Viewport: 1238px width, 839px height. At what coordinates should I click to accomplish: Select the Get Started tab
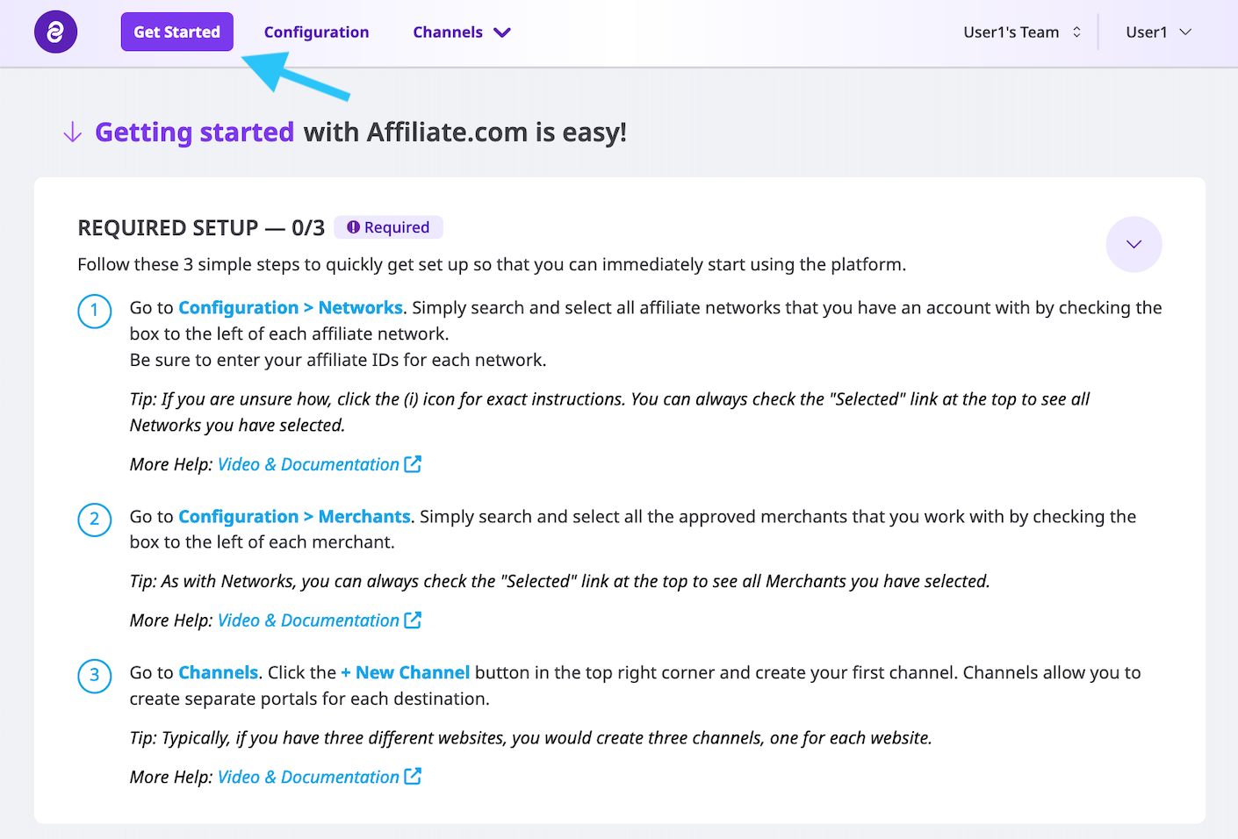coord(177,32)
